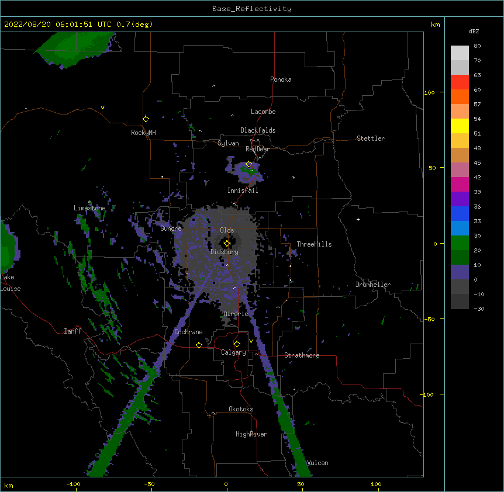504x492 pixels.
Task: Select the yellow V marker beside Calgary's diamond
Action: click(251, 341)
